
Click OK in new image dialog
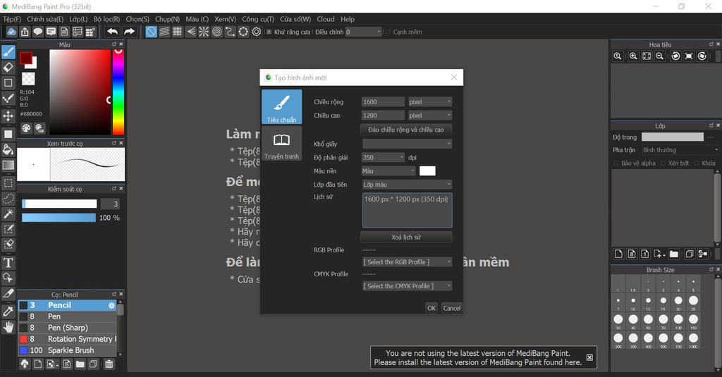431,308
